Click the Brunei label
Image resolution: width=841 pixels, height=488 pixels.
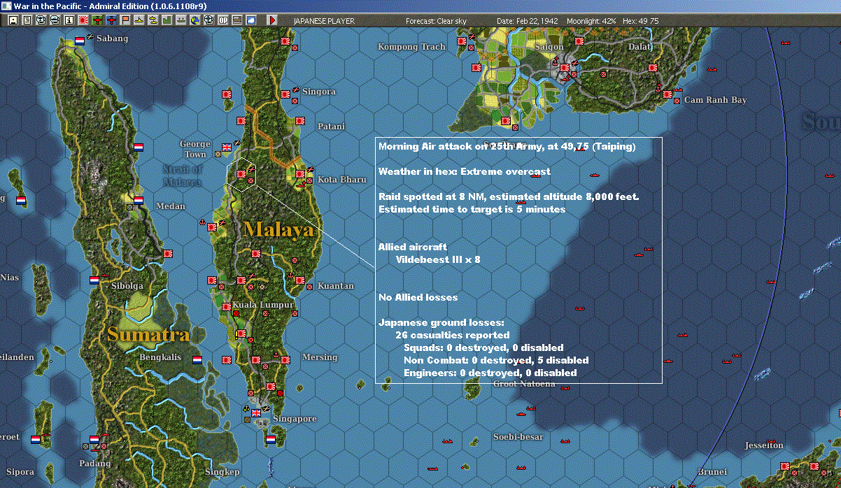(712, 472)
